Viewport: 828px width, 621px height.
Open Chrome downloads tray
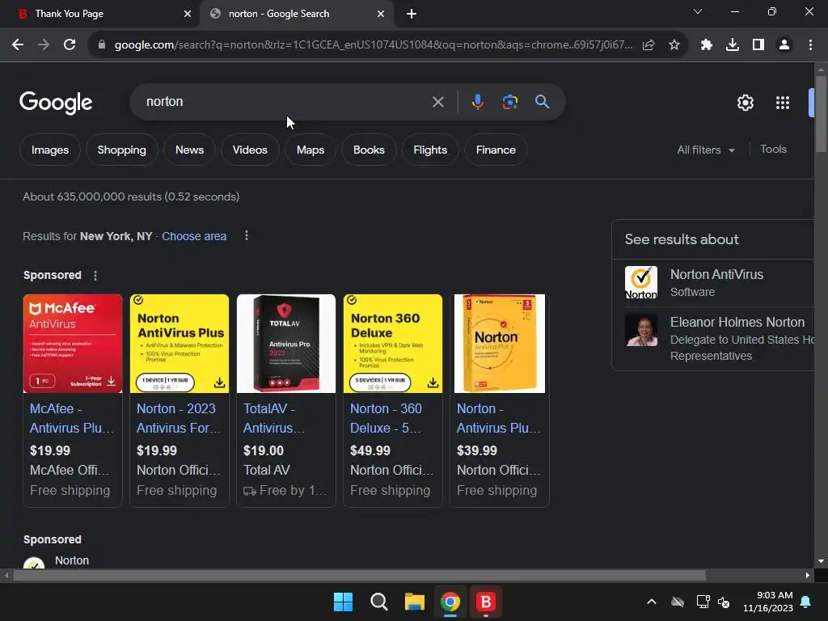tap(733, 45)
